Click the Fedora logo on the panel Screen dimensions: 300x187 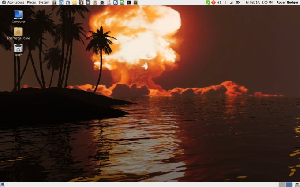click(x=4, y=3)
